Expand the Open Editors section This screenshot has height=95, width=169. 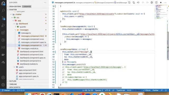[x=15, y=6]
